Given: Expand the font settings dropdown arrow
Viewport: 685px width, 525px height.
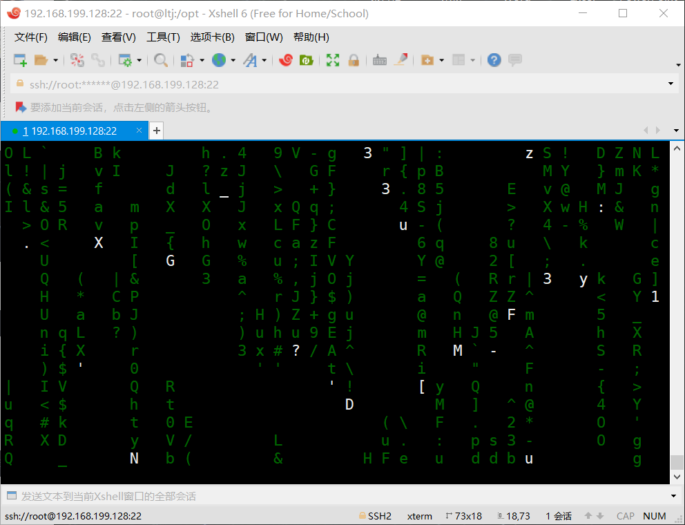Looking at the screenshot, I should [264, 60].
